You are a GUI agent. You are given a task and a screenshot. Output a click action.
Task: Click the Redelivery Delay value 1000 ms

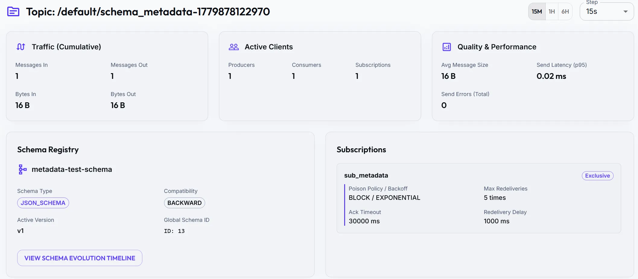tap(497, 221)
